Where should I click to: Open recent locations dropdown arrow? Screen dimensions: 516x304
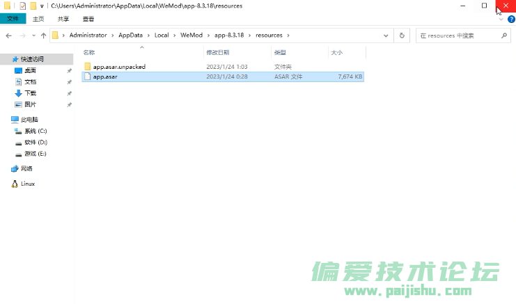33,35
